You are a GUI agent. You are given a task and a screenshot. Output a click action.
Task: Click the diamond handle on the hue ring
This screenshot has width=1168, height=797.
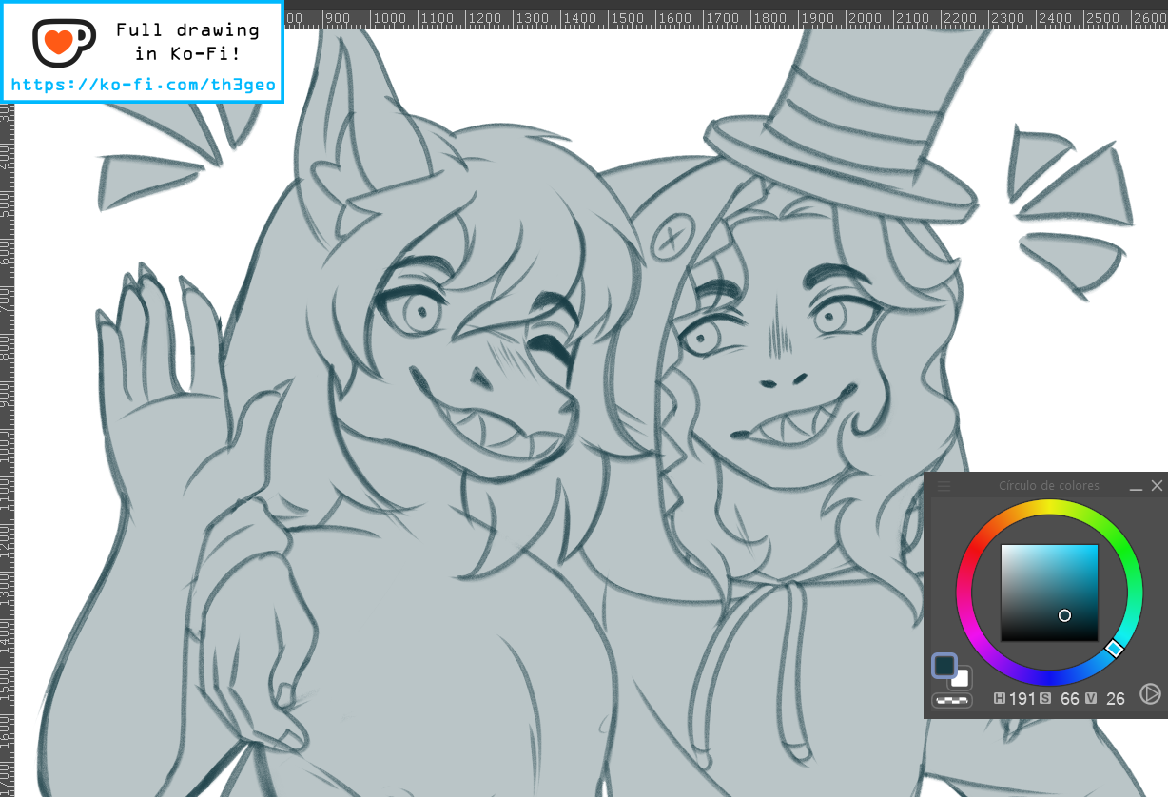[x=1115, y=649]
